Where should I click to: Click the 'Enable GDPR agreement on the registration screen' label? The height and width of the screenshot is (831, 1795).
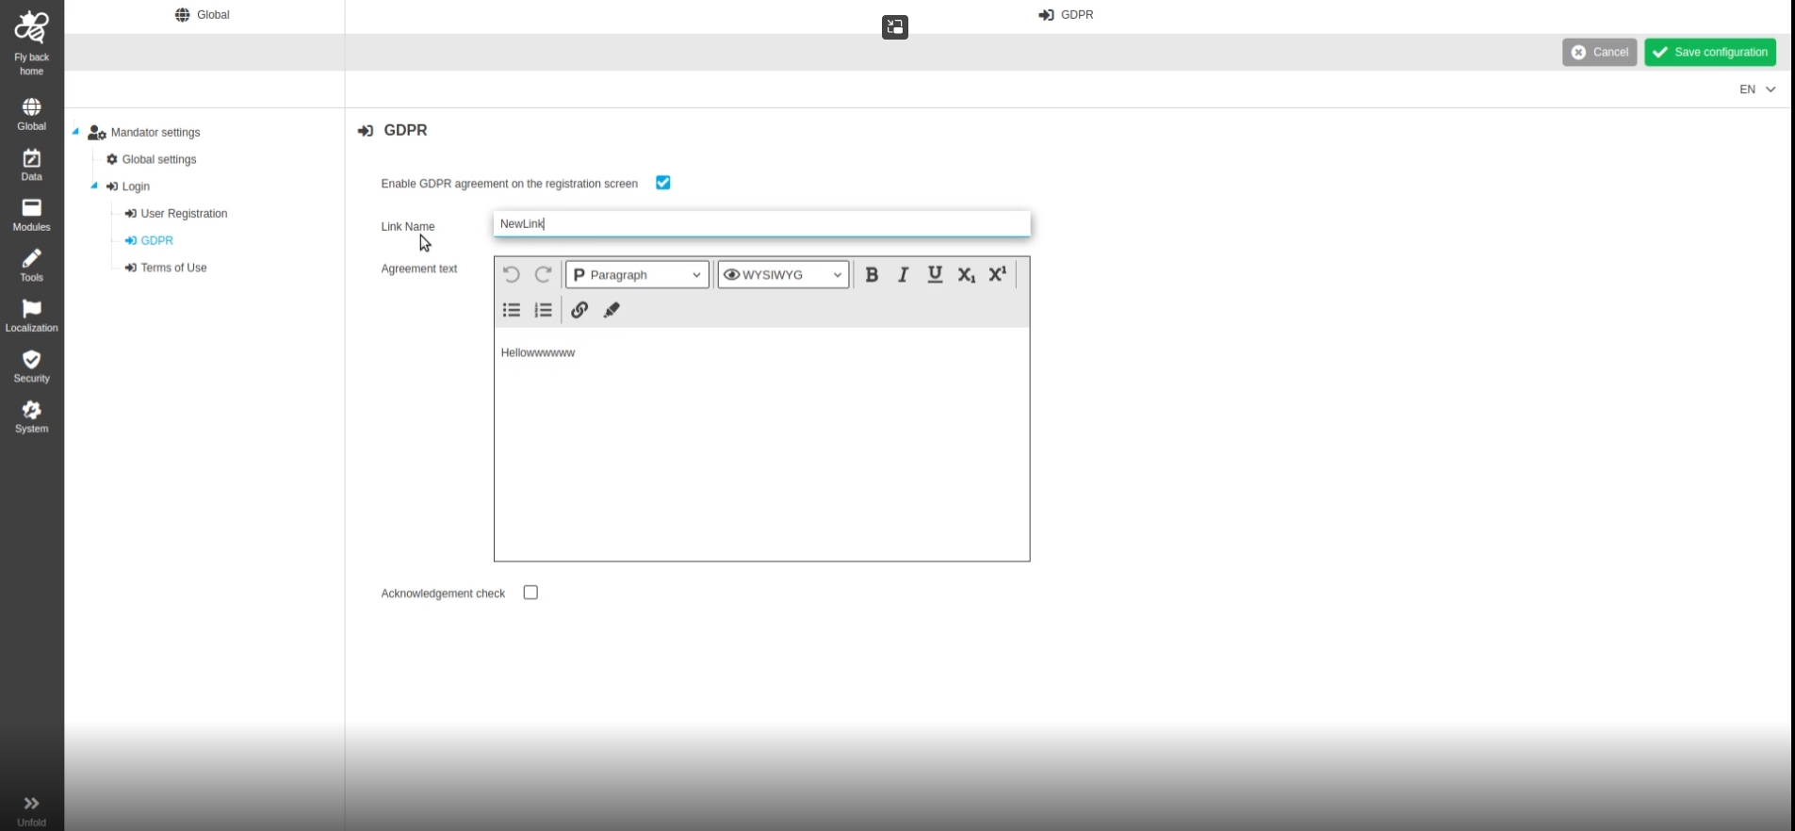[x=510, y=184]
